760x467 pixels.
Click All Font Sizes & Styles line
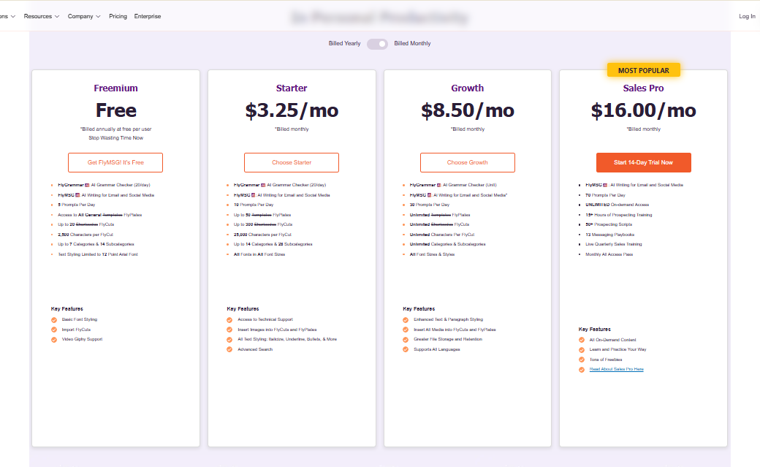click(432, 254)
